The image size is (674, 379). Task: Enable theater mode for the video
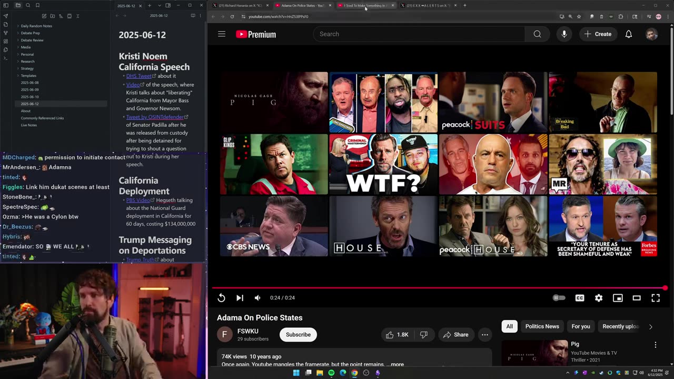(637, 298)
